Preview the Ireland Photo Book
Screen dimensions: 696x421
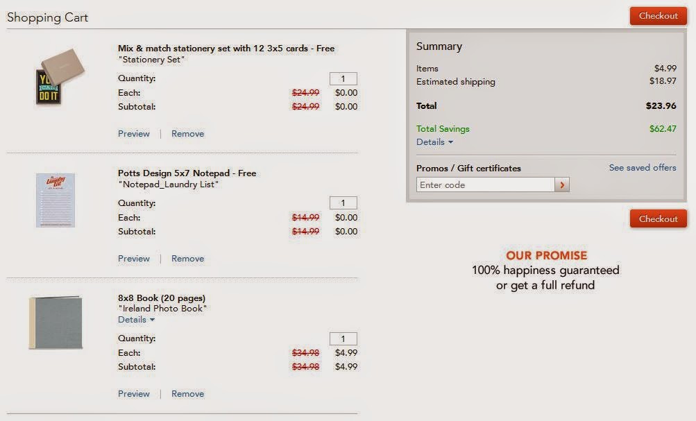click(x=134, y=393)
